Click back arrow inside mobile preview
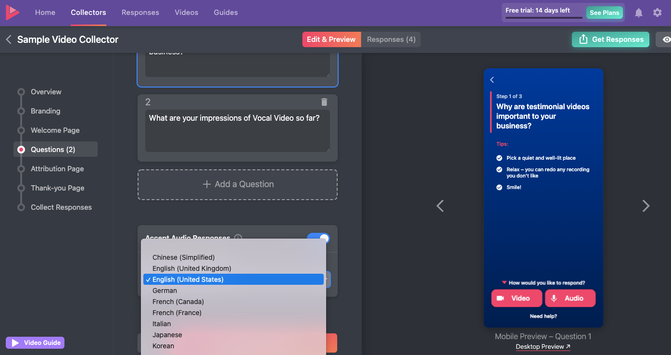This screenshot has height=355, width=671. click(492, 80)
